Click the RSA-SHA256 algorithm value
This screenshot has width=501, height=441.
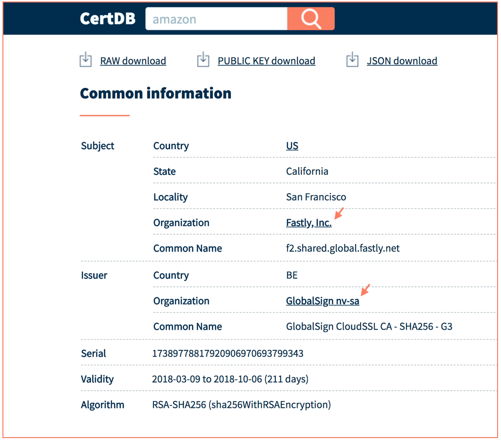(241, 404)
